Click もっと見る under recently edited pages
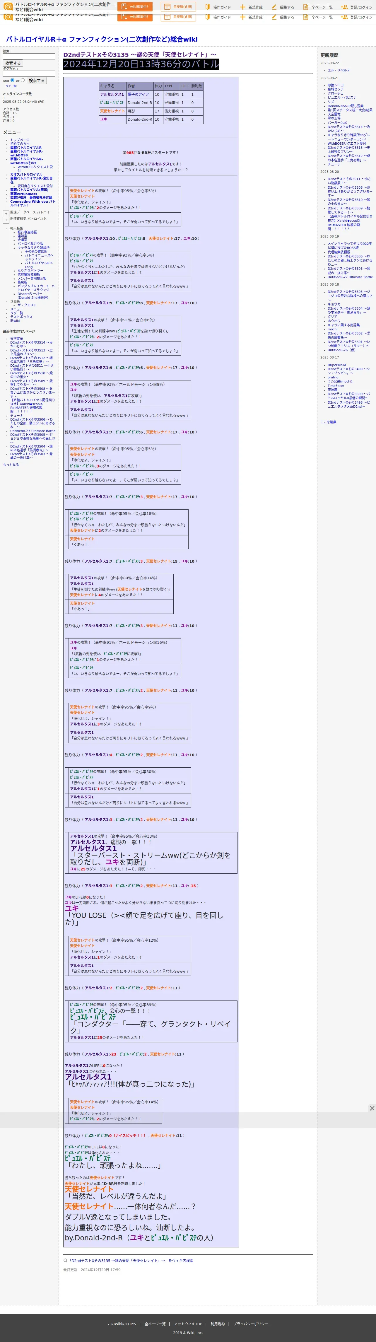The width and height of the screenshot is (376, 1342). 11,465
